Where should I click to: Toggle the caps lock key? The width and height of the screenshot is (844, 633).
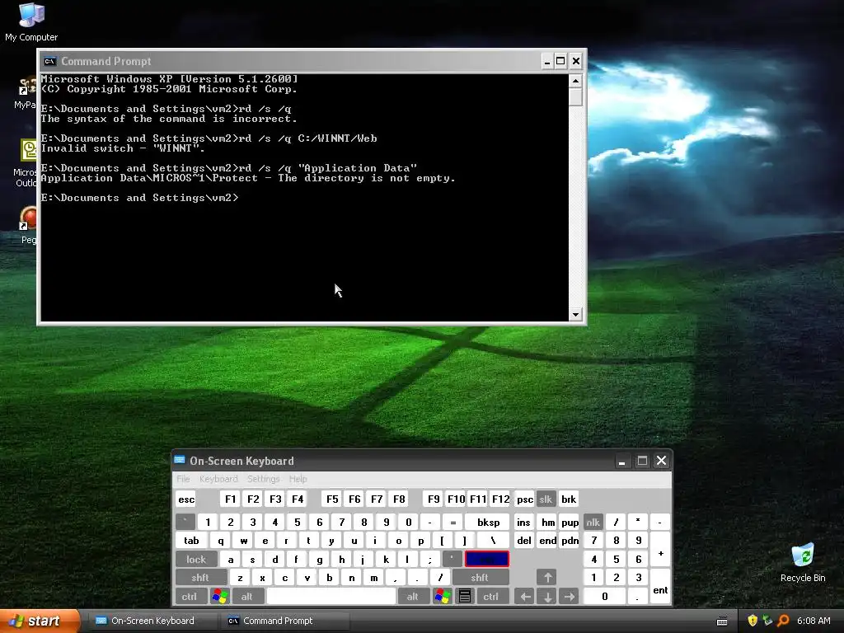(x=196, y=560)
